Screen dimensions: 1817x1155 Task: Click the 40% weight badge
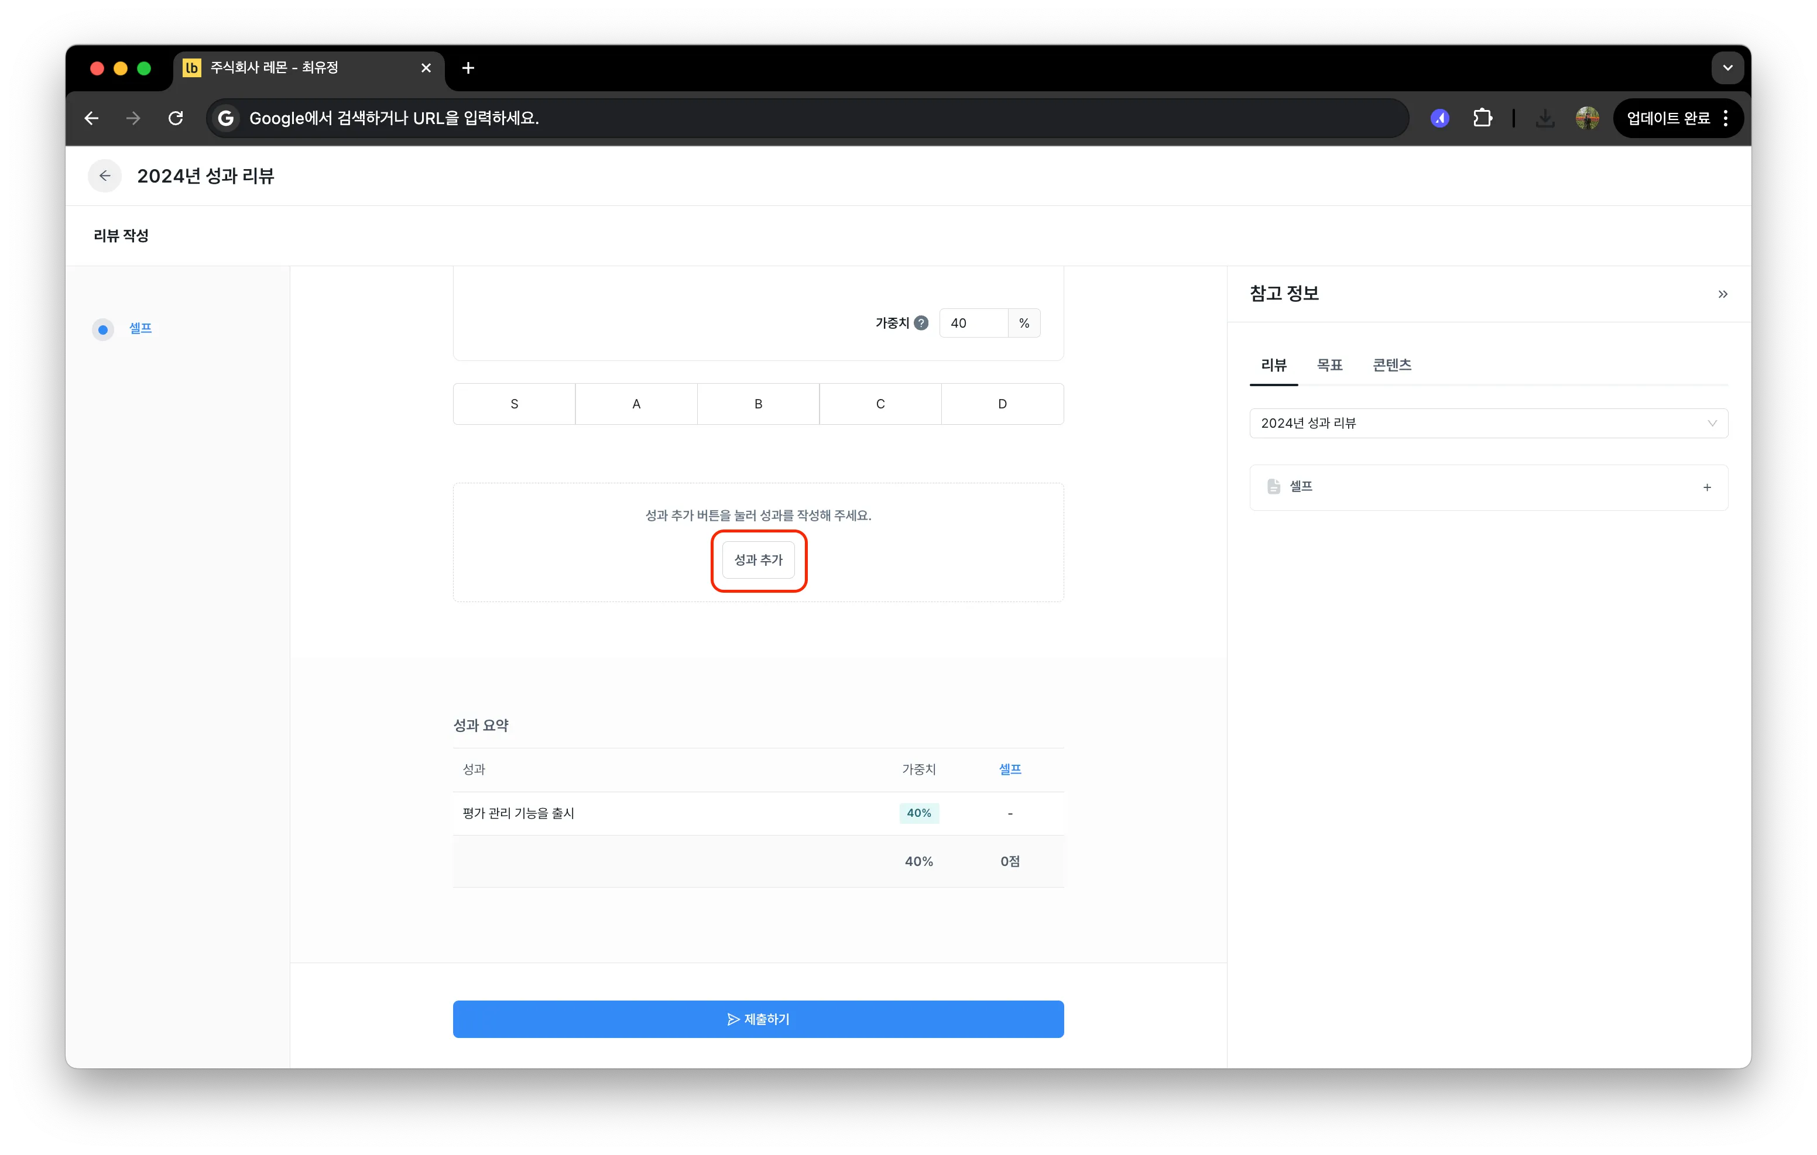919,813
